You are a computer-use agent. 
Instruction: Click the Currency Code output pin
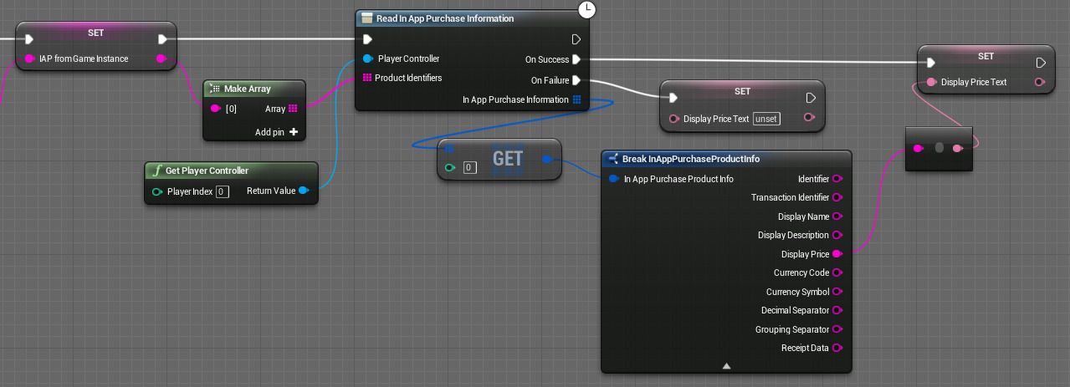(x=837, y=273)
